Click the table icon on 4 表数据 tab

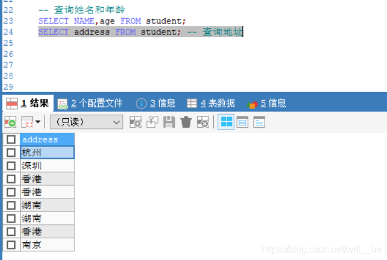[192, 103]
